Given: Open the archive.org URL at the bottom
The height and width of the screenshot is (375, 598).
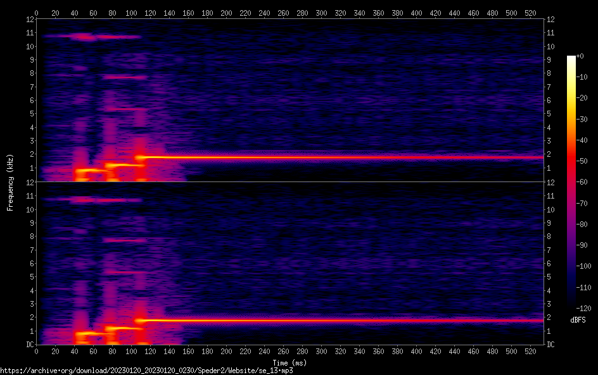Looking at the screenshot, I should pos(146,371).
